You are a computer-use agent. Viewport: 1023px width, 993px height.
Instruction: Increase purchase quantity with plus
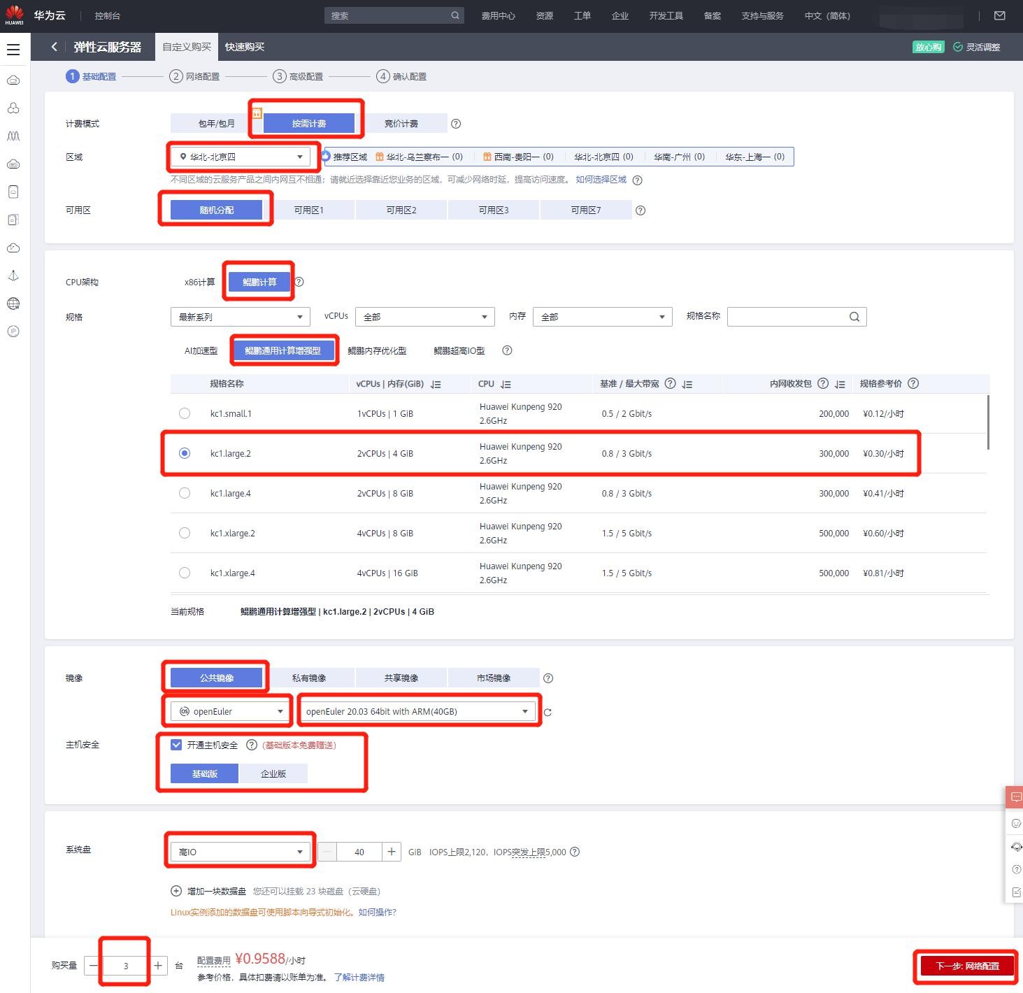point(158,966)
